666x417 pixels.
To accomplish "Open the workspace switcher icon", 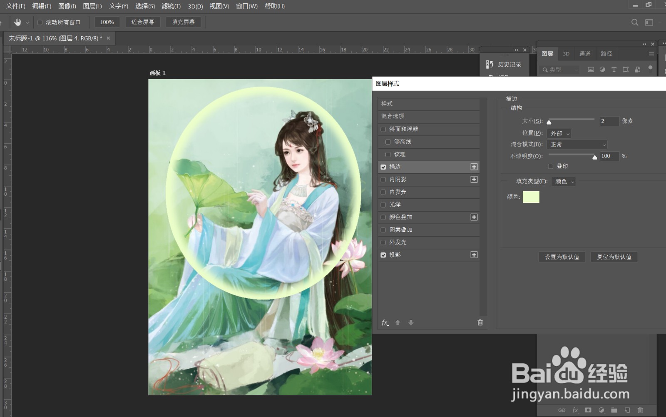I will pos(649,22).
